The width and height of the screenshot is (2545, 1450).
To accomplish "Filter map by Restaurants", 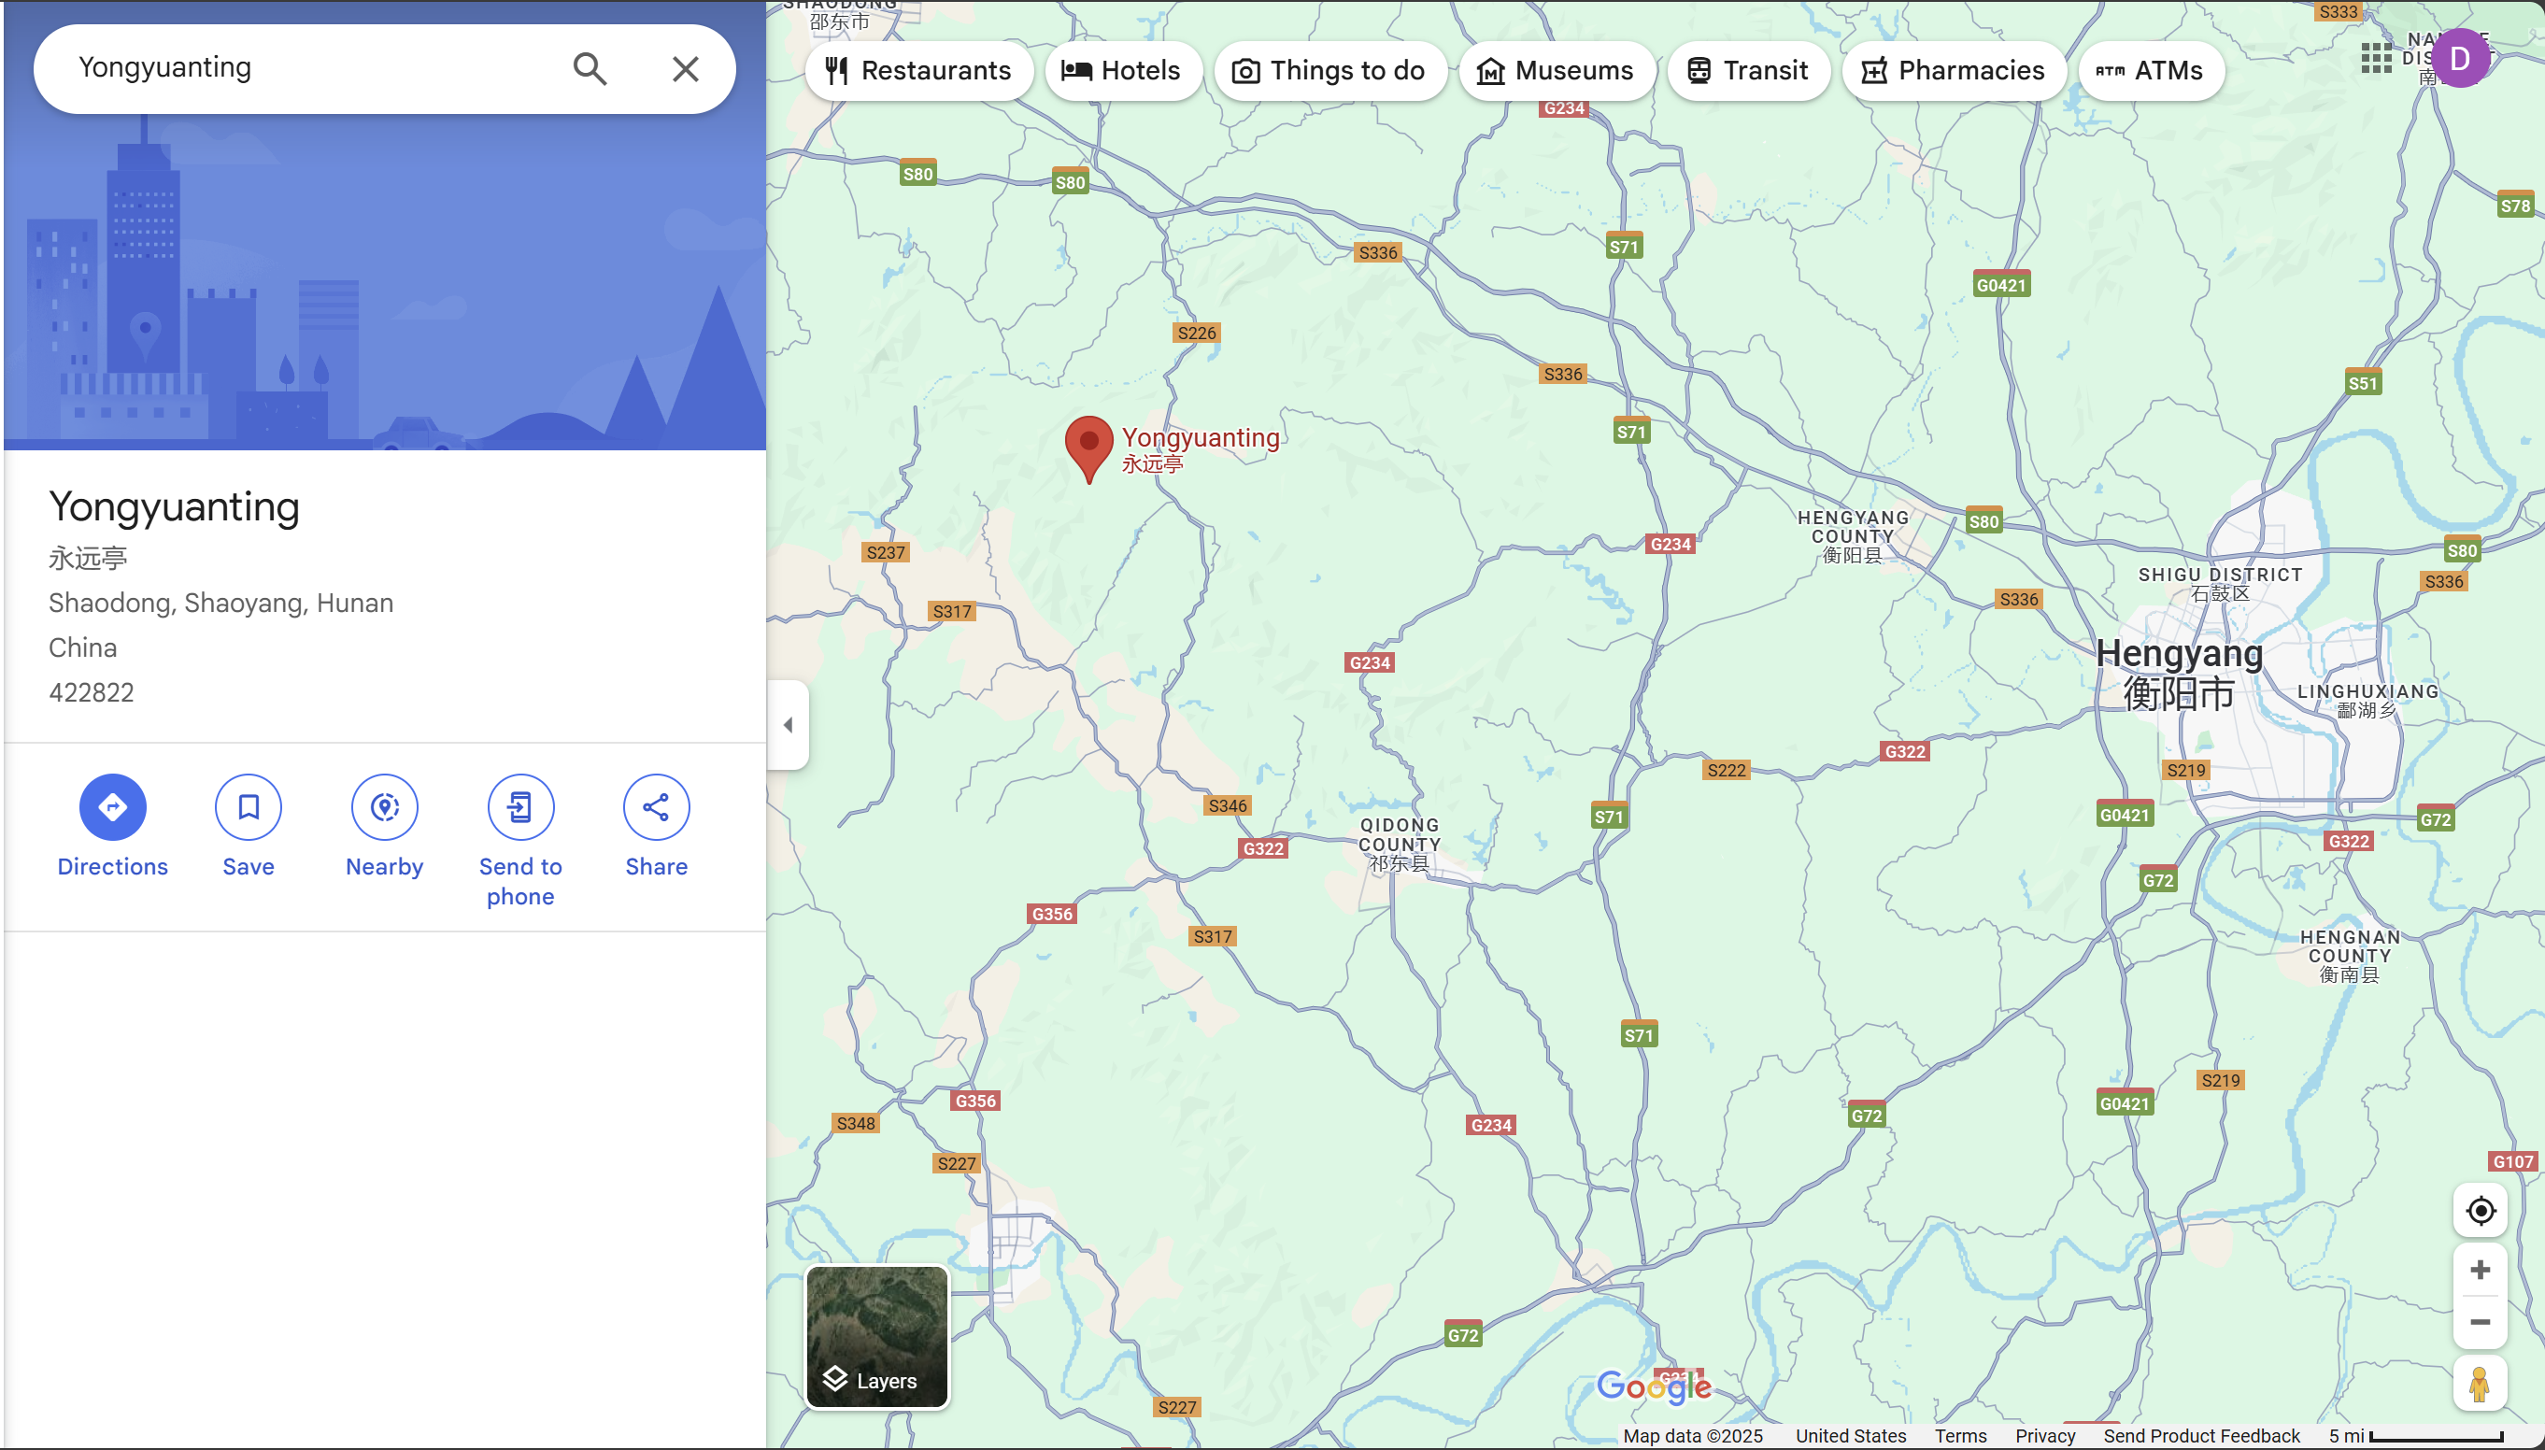I will [919, 71].
